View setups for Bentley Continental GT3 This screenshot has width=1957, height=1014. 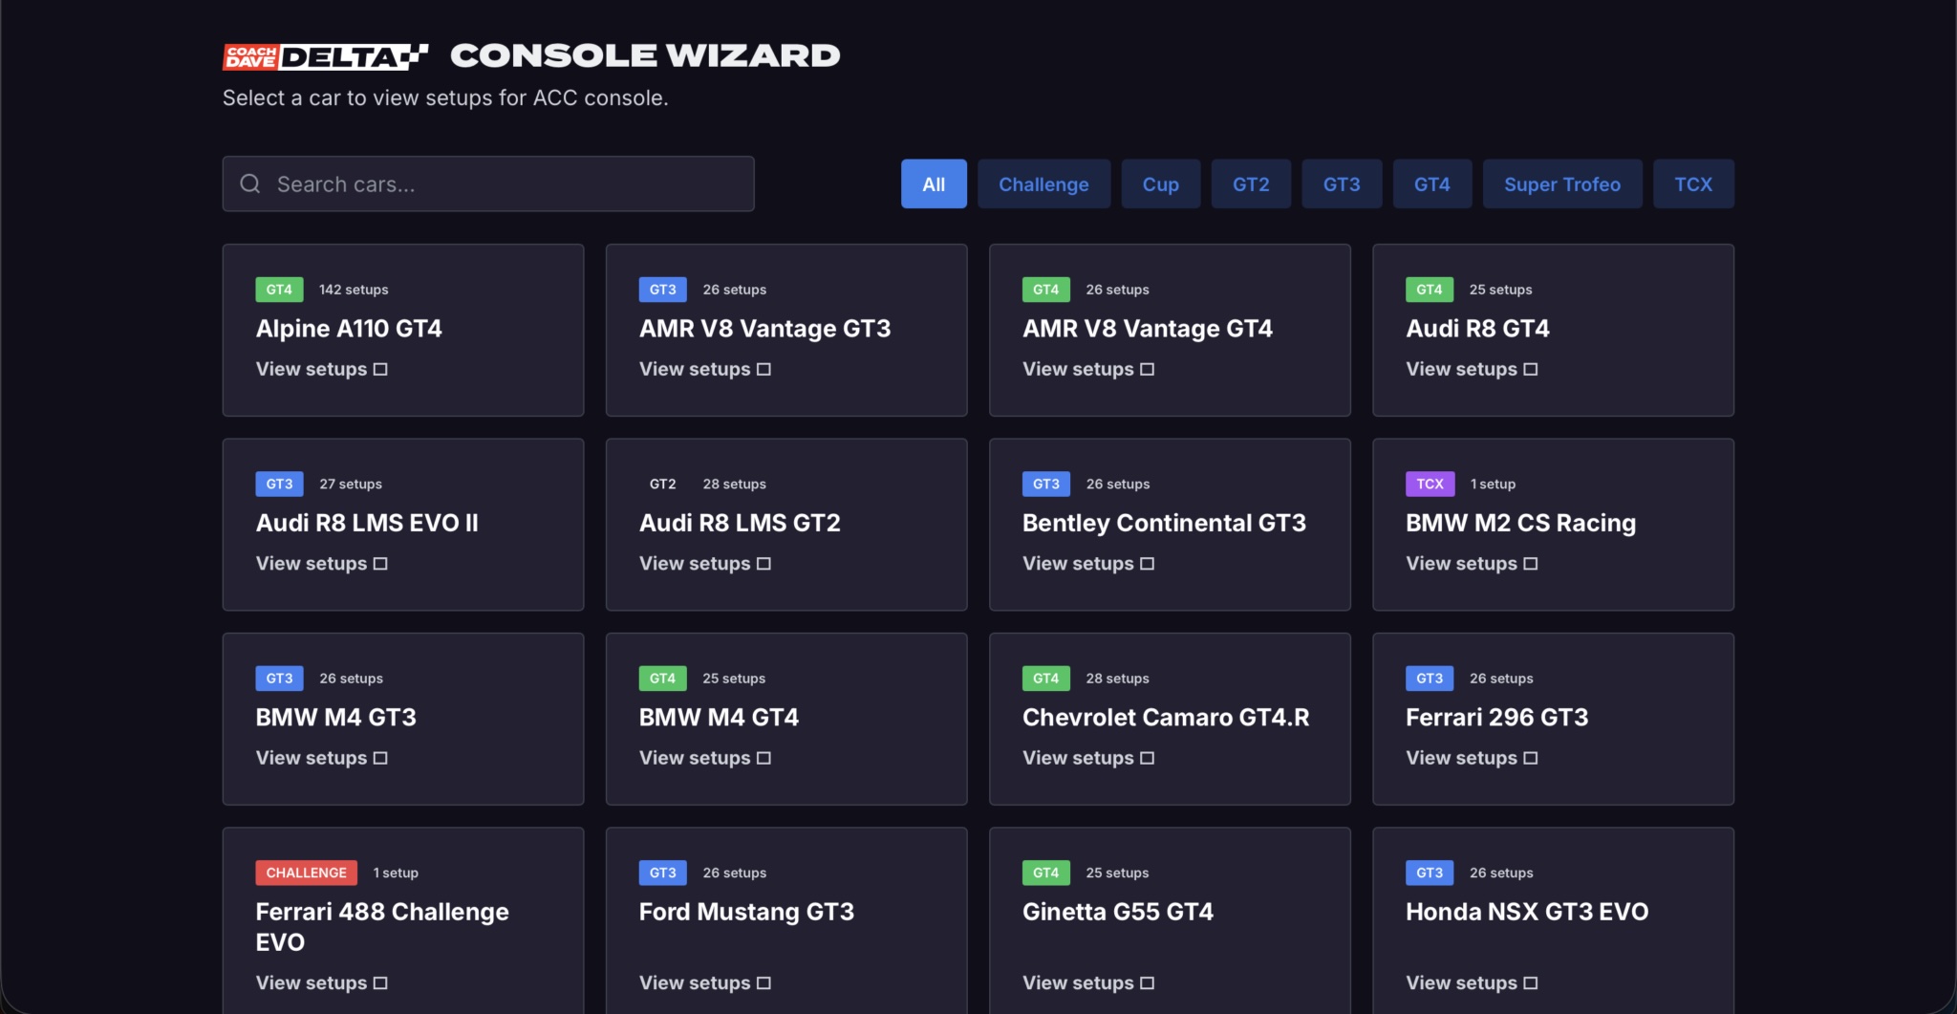coord(1088,563)
